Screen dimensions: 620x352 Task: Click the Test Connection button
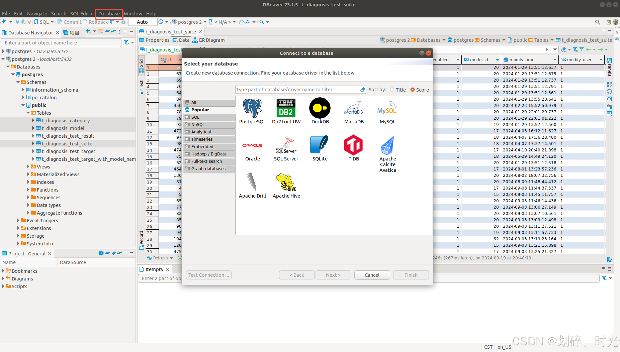pyautogui.click(x=209, y=275)
